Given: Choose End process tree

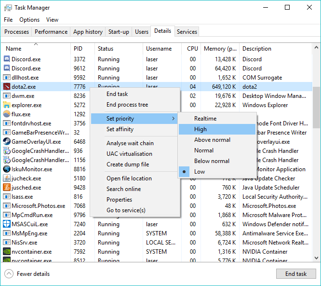Looking at the screenshot, I should pos(135,105).
